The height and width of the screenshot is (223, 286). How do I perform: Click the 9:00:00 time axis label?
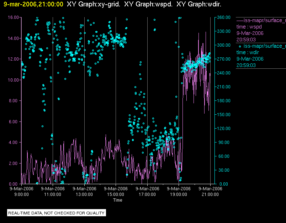22,195
